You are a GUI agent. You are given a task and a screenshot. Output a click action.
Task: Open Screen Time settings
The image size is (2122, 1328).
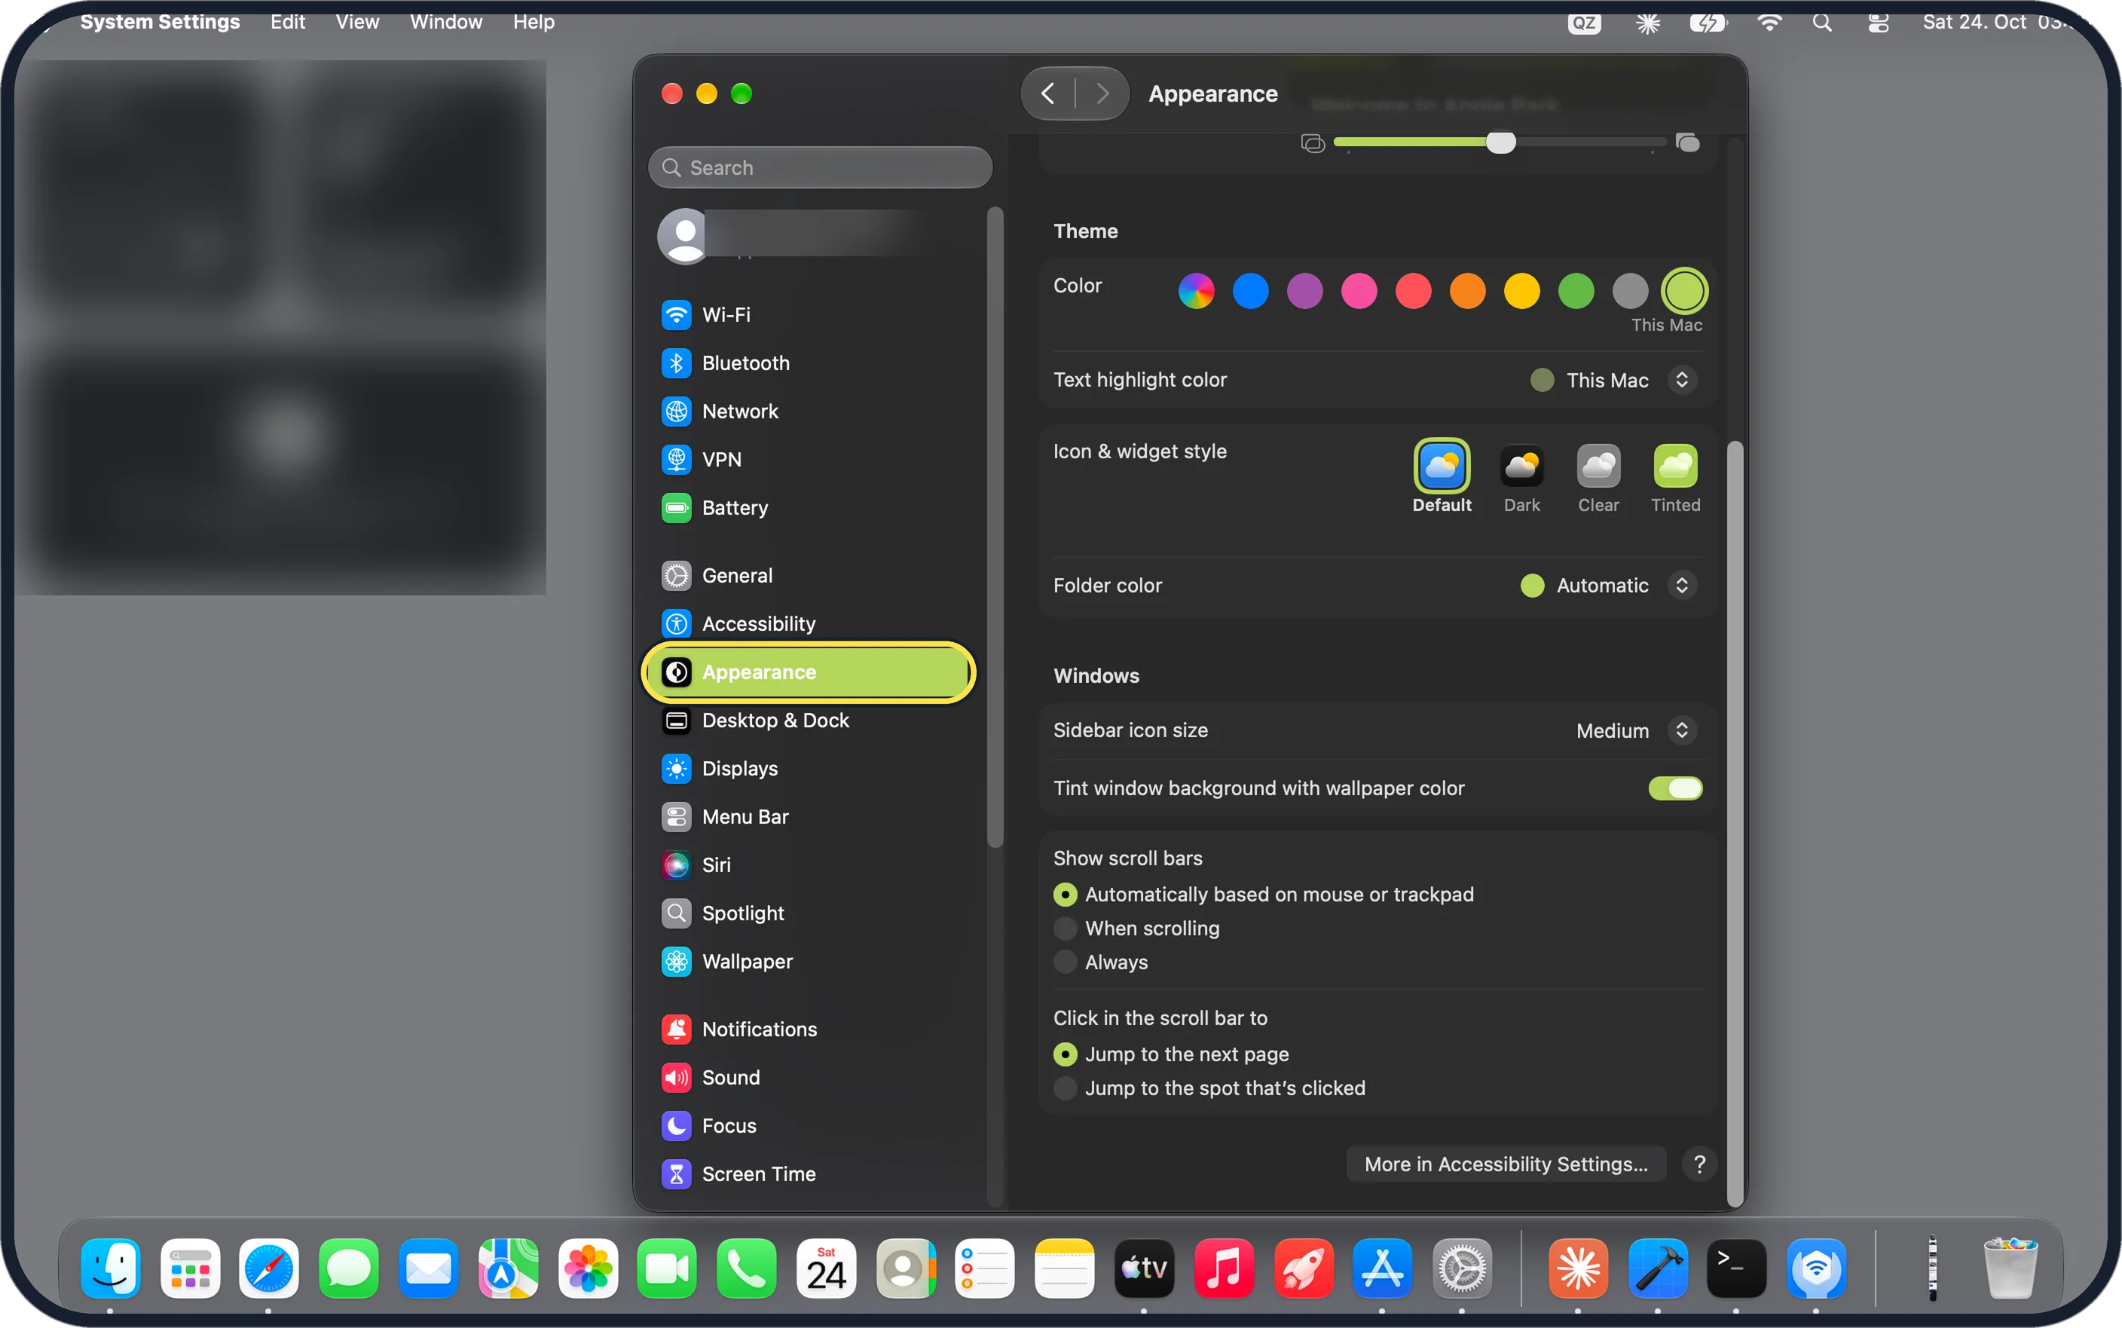tap(809, 1174)
